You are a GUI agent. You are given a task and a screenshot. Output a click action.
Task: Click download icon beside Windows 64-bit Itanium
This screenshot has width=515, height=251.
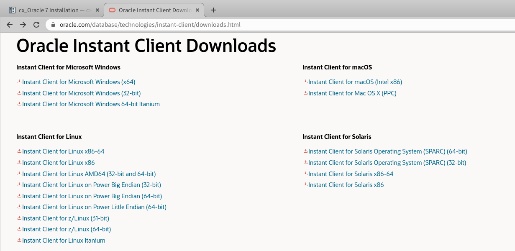19,104
